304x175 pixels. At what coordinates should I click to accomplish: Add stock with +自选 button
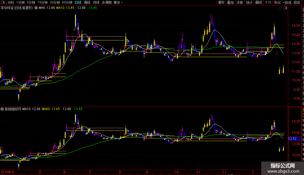[287, 2]
